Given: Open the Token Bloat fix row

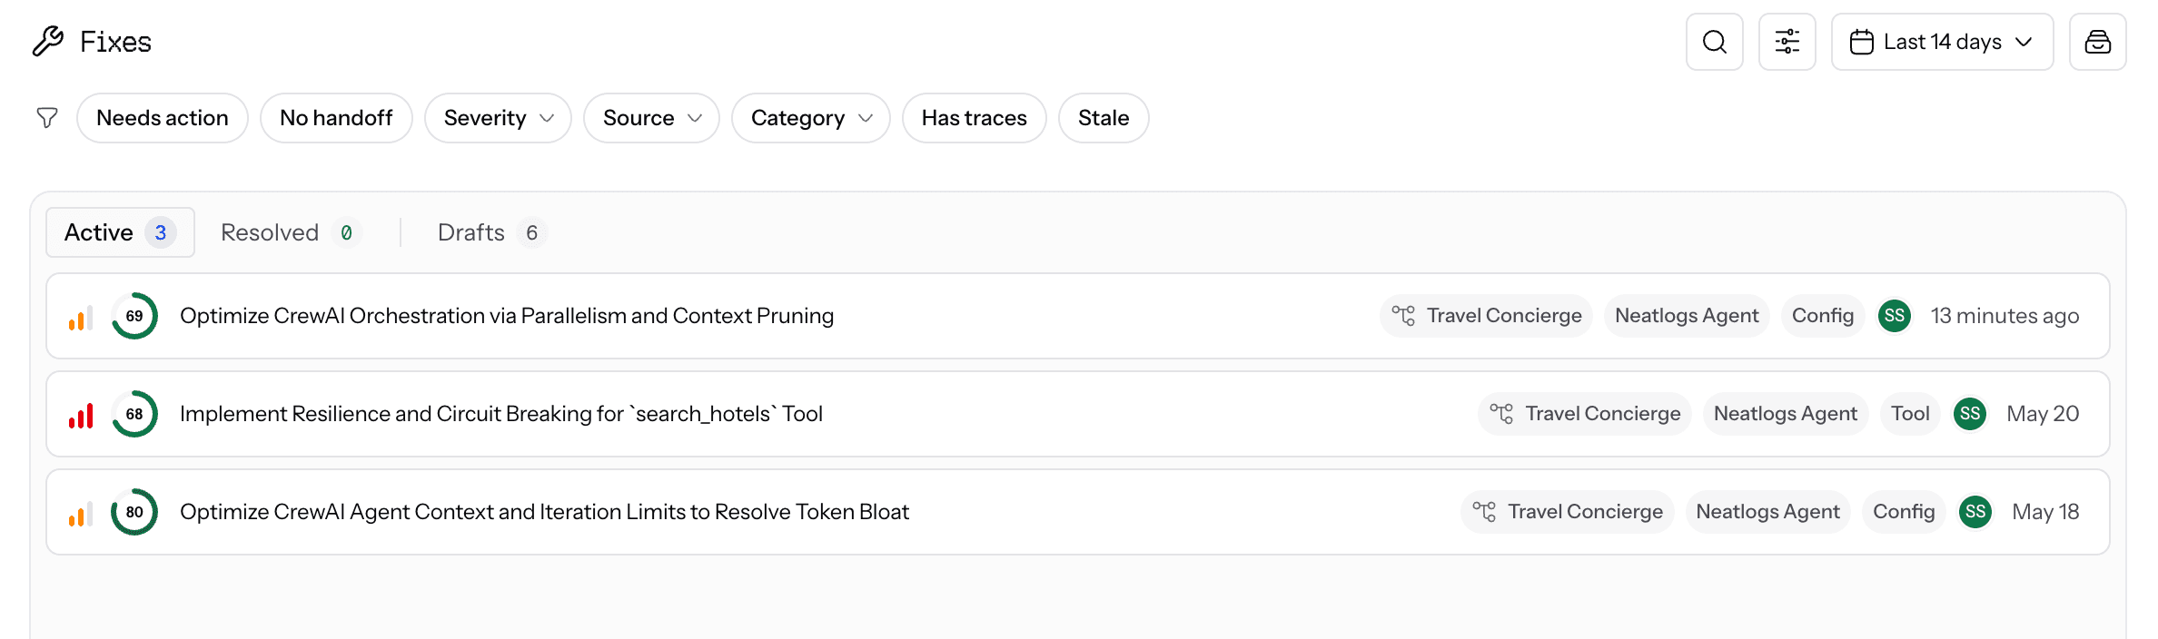Looking at the screenshot, I should tap(1077, 512).
